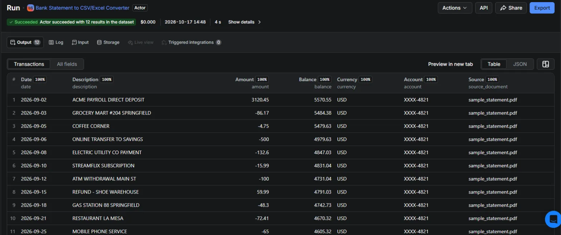Switch to the Input tab
Screen dimensions: 561x235
[x=80, y=42]
